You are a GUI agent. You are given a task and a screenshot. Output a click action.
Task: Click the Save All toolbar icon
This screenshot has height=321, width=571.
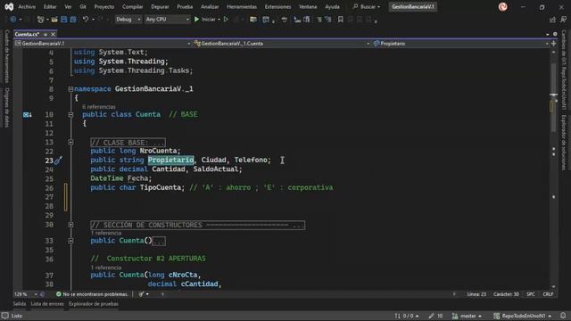(73, 20)
